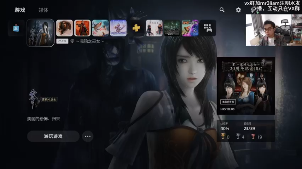
Task: Select the Maneater shark game tile
Action: pos(100,28)
